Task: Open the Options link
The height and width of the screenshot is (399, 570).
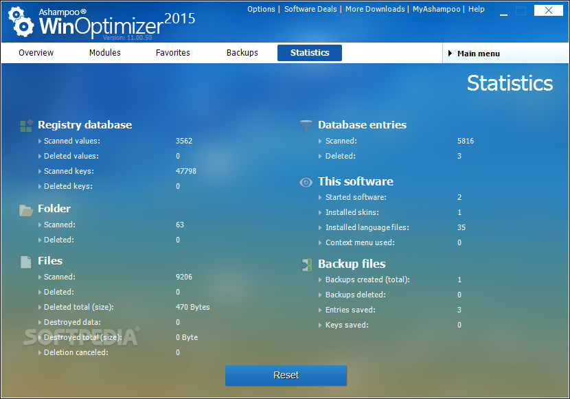Action: pos(261,9)
